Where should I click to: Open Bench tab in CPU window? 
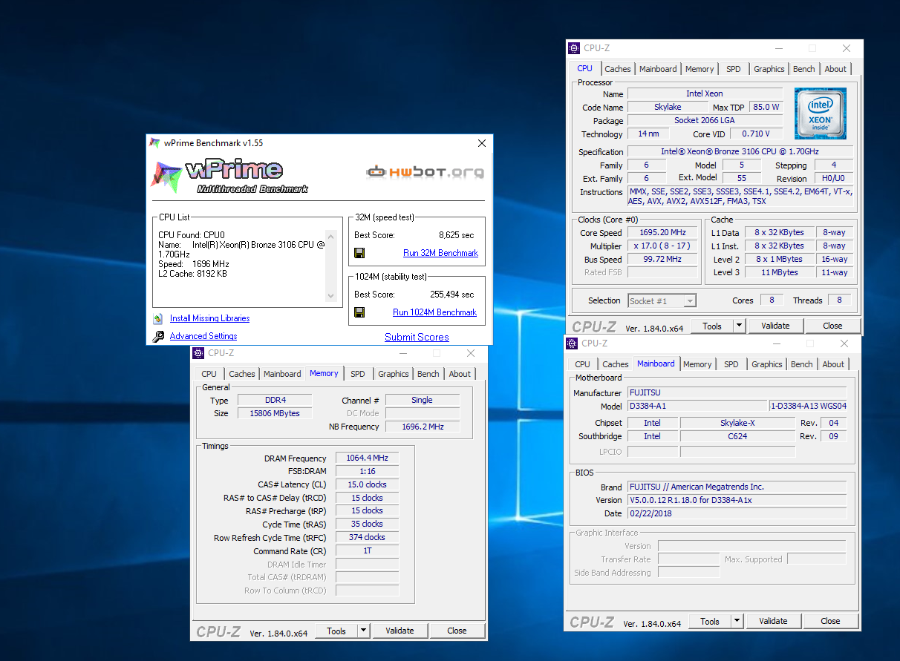[804, 69]
